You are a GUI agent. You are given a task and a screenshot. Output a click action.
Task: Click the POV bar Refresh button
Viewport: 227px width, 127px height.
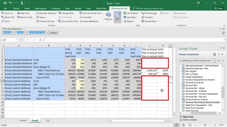54,33
